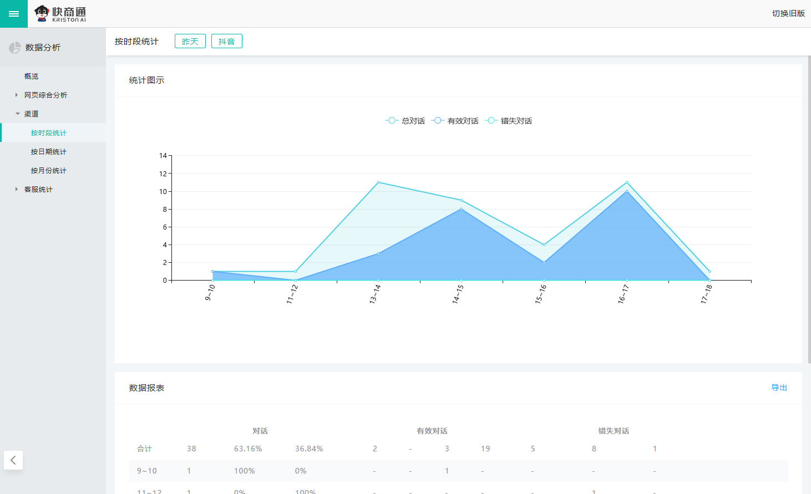Click the data analysis pie chart icon
This screenshot has width=811, height=494.
[15, 48]
